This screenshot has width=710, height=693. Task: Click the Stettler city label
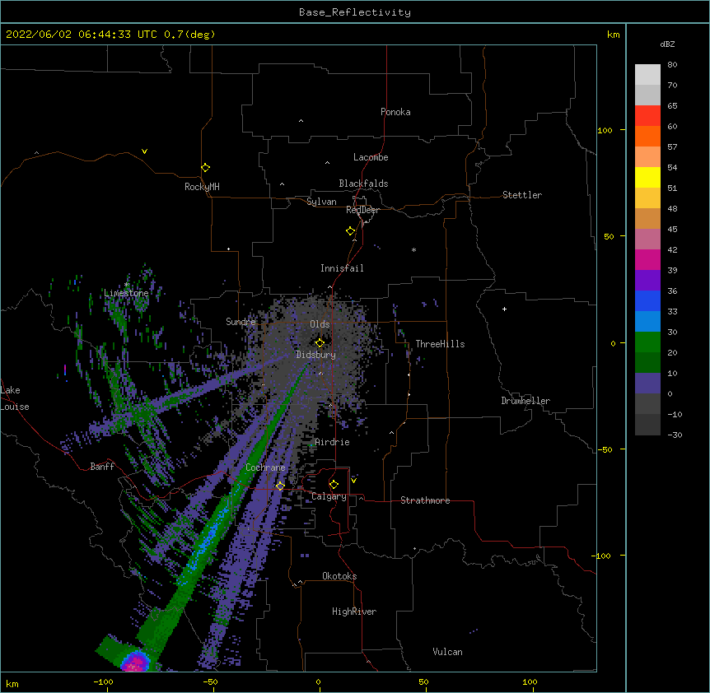pyautogui.click(x=522, y=195)
